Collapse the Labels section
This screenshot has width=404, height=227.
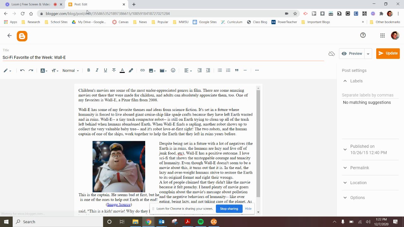[345, 81]
